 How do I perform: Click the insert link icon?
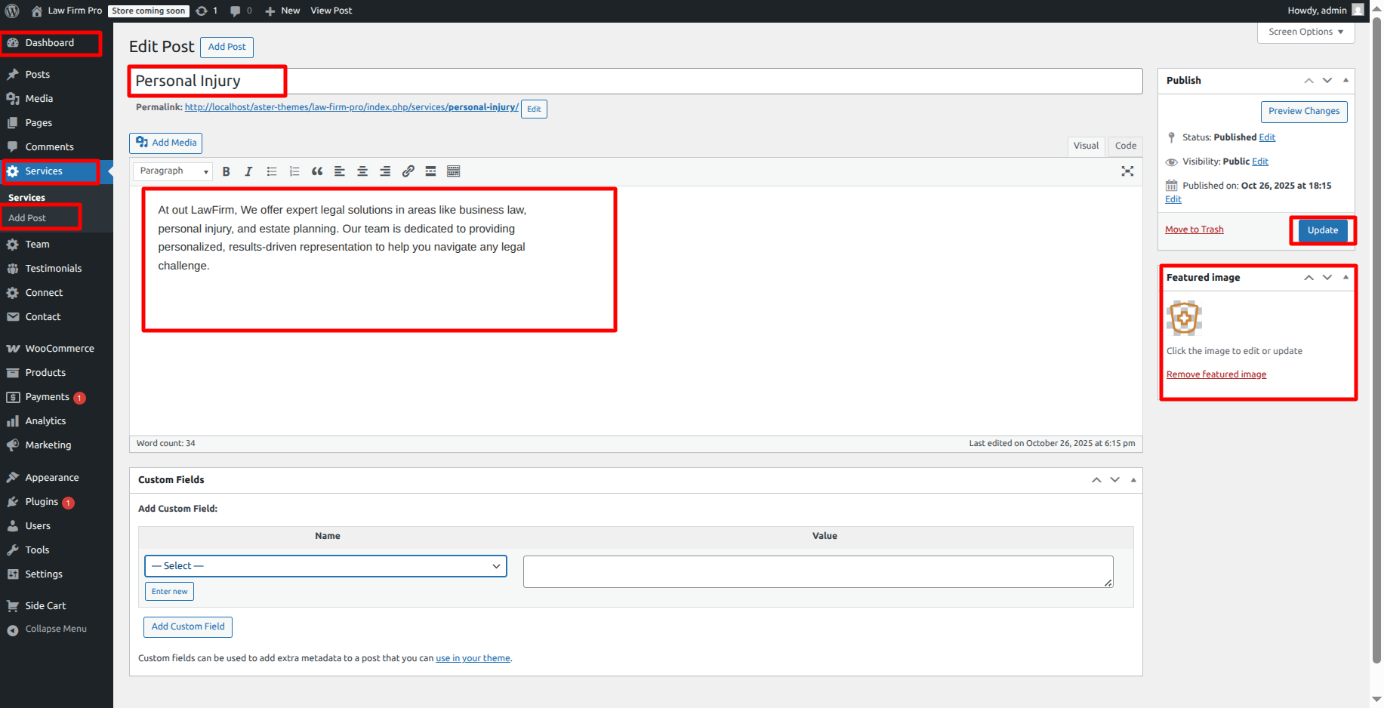[x=408, y=171]
